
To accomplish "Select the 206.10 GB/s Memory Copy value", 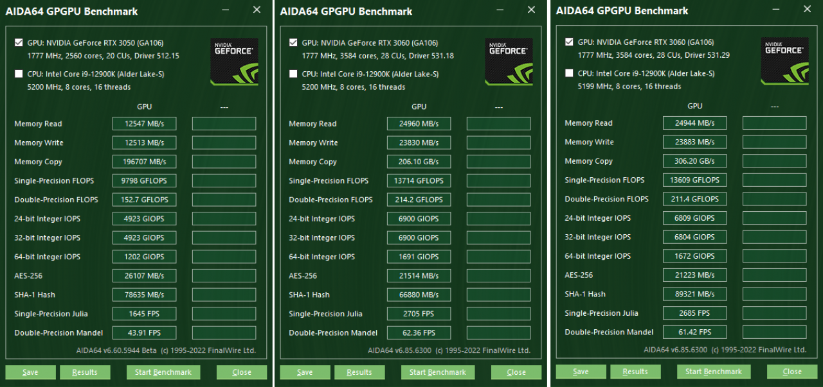I will (419, 162).
